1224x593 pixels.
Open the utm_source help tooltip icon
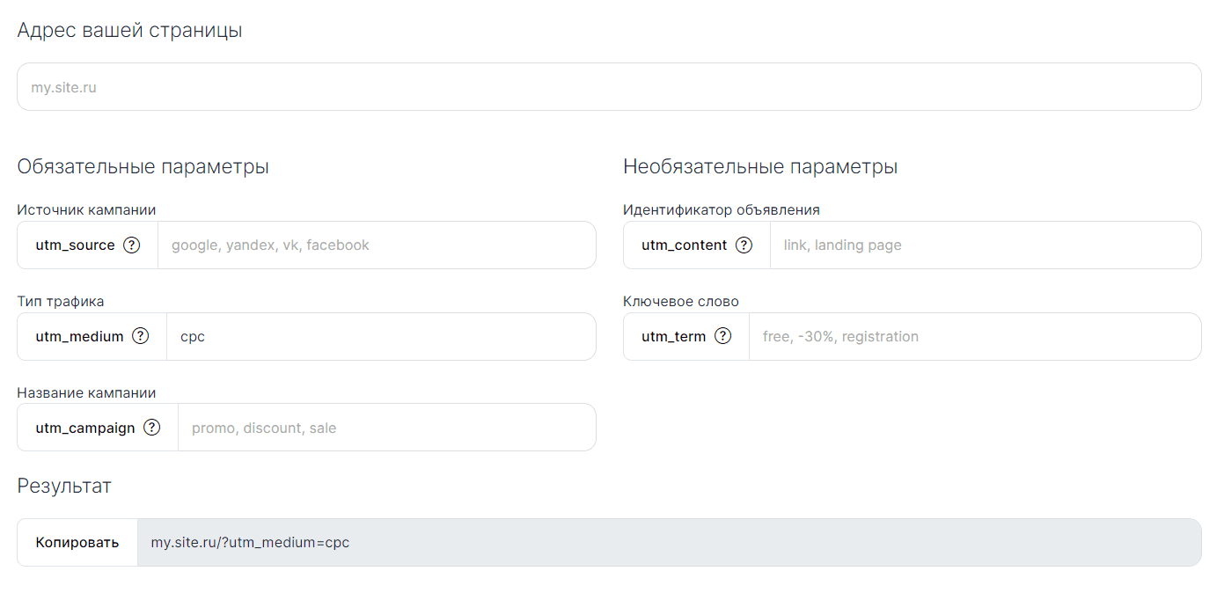click(x=132, y=245)
